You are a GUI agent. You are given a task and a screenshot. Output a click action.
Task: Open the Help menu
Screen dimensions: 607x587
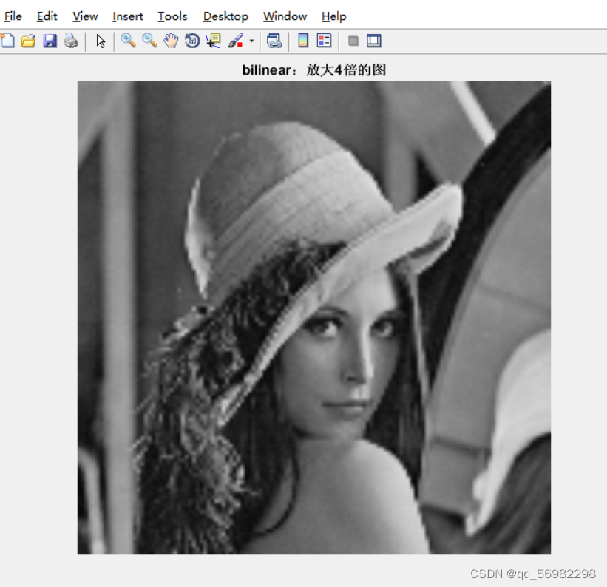[x=333, y=16]
